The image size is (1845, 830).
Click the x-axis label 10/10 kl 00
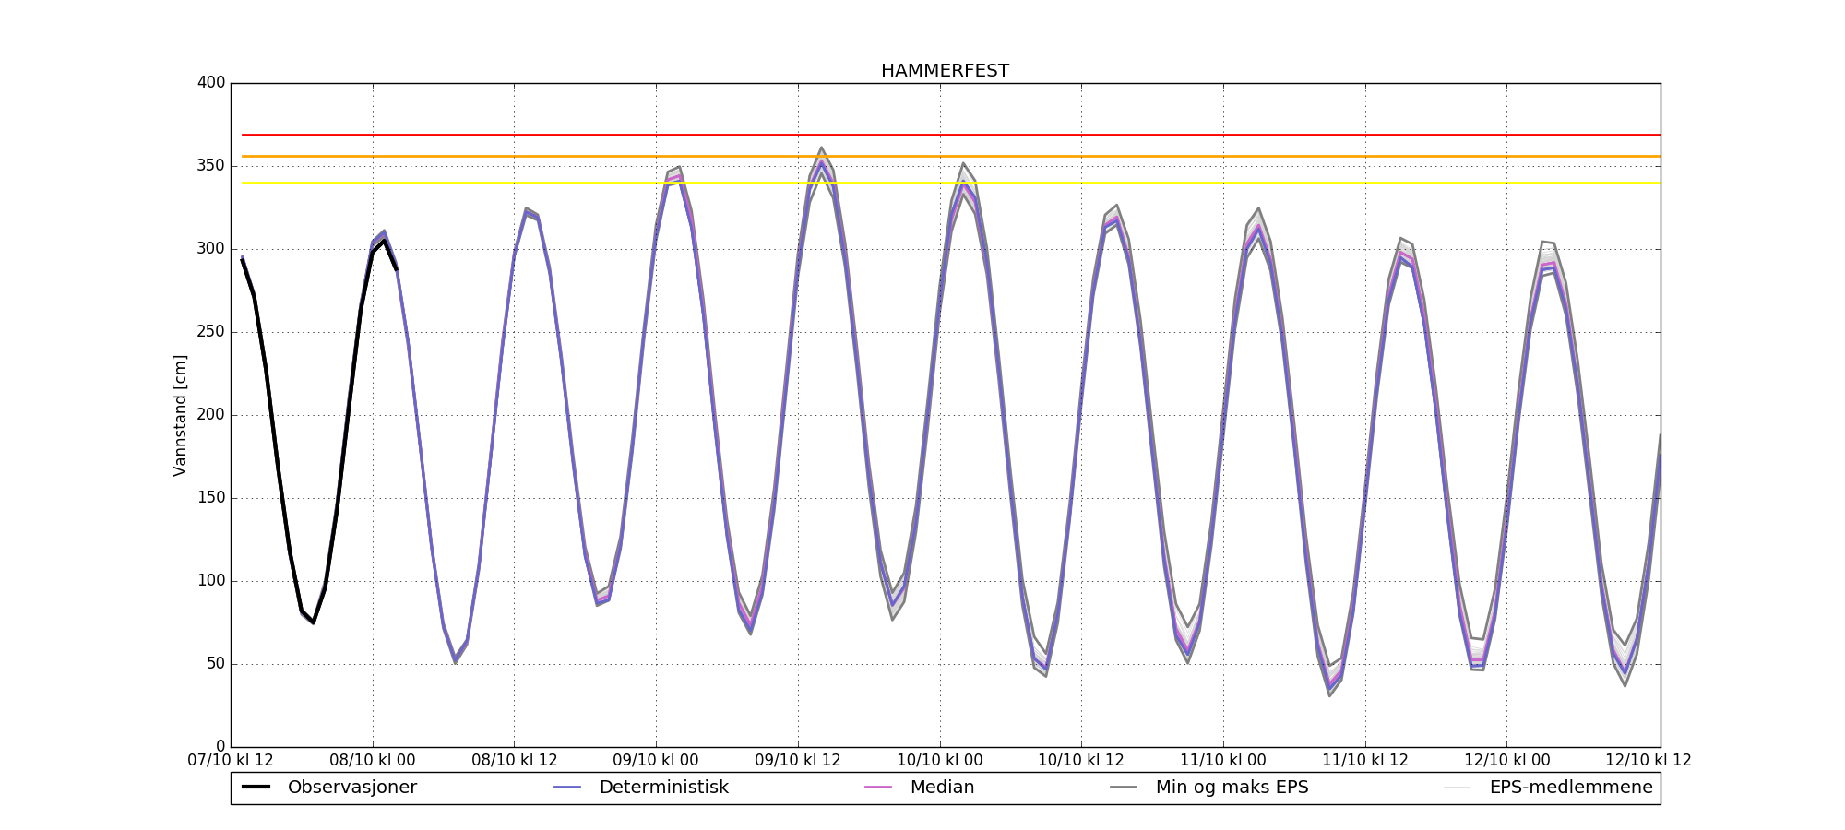tap(940, 761)
